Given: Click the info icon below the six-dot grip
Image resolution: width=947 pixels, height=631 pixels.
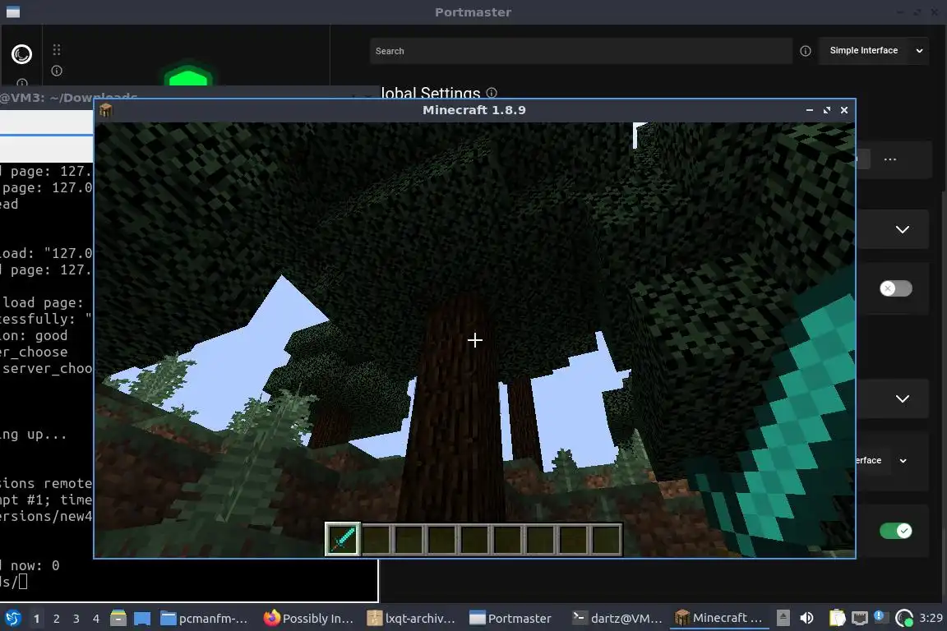Looking at the screenshot, I should (57, 71).
